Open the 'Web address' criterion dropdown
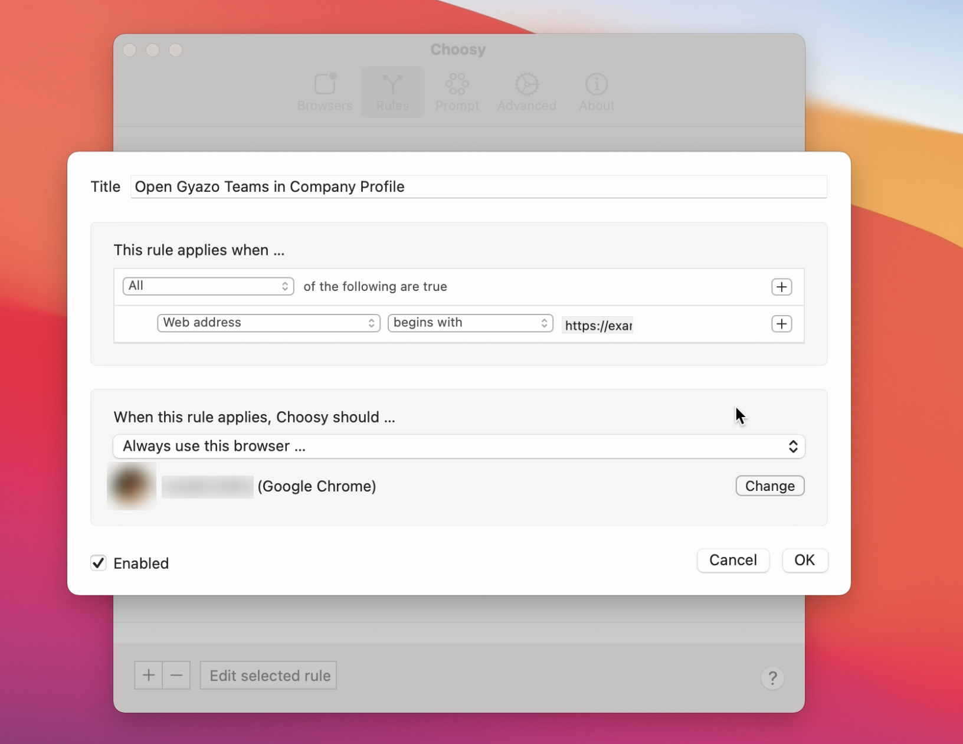This screenshot has height=744, width=963. [268, 323]
